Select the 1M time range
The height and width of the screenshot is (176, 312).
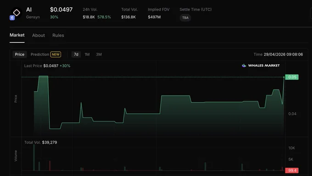click(87, 54)
